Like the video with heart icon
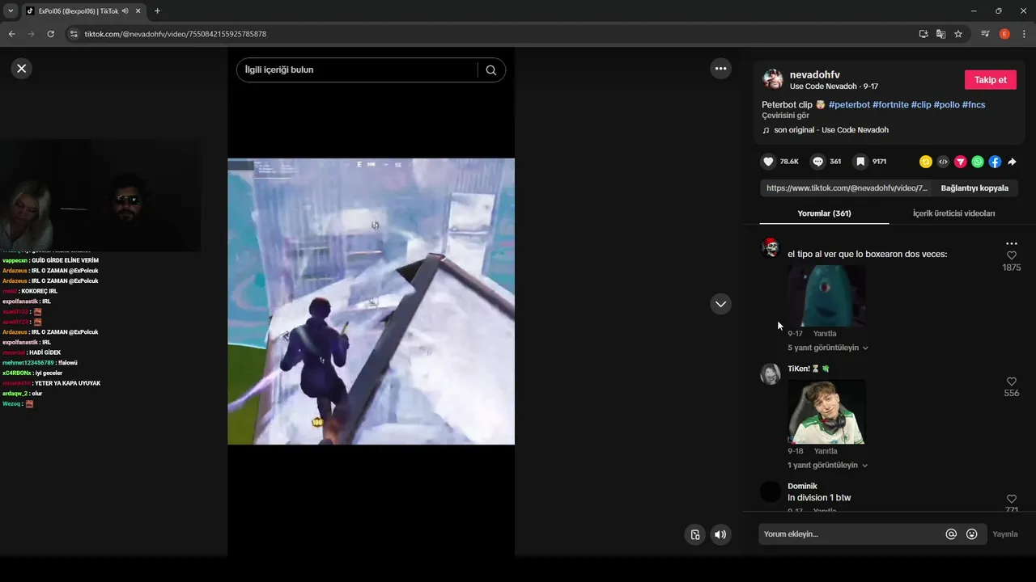This screenshot has height=582, width=1036. click(768, 162)
